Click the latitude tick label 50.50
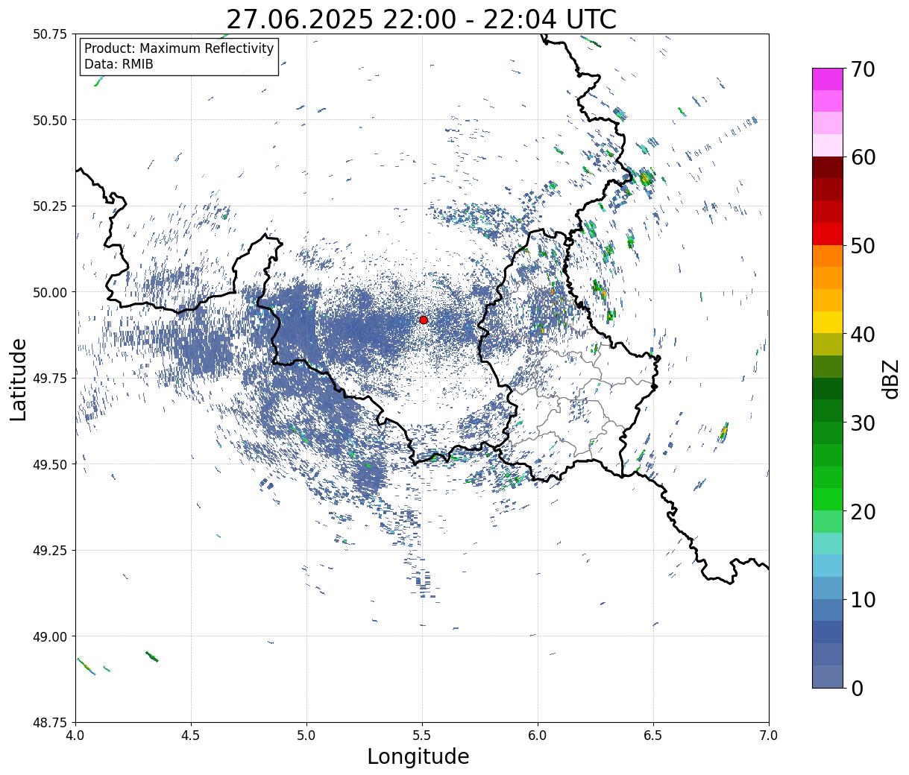 [49, 120]
